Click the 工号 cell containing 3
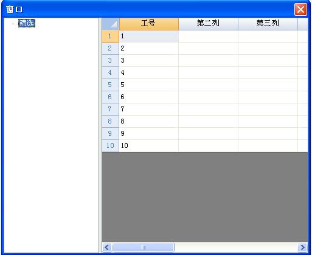Screen dimensions: 312x255 click(x=149, y=60)
